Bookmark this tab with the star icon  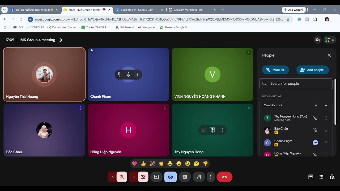click(x=288, y=19)
